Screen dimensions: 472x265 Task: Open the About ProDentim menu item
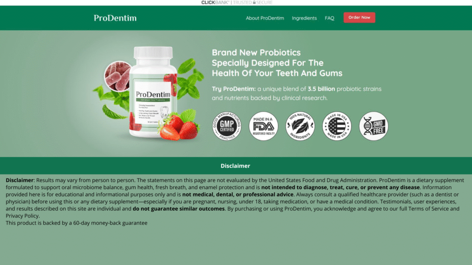click(x=265, y=18)
